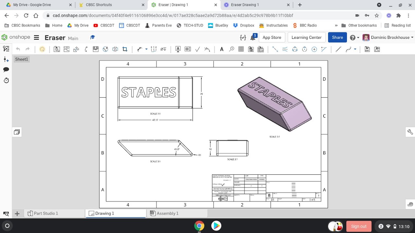Click the Undo arrow in the toolbar
Viewport: 415px width, 233px height.
(x=18, y=49)
